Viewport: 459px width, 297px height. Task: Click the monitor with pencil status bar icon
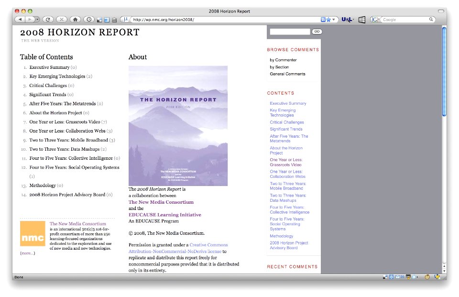click(408, 277)
